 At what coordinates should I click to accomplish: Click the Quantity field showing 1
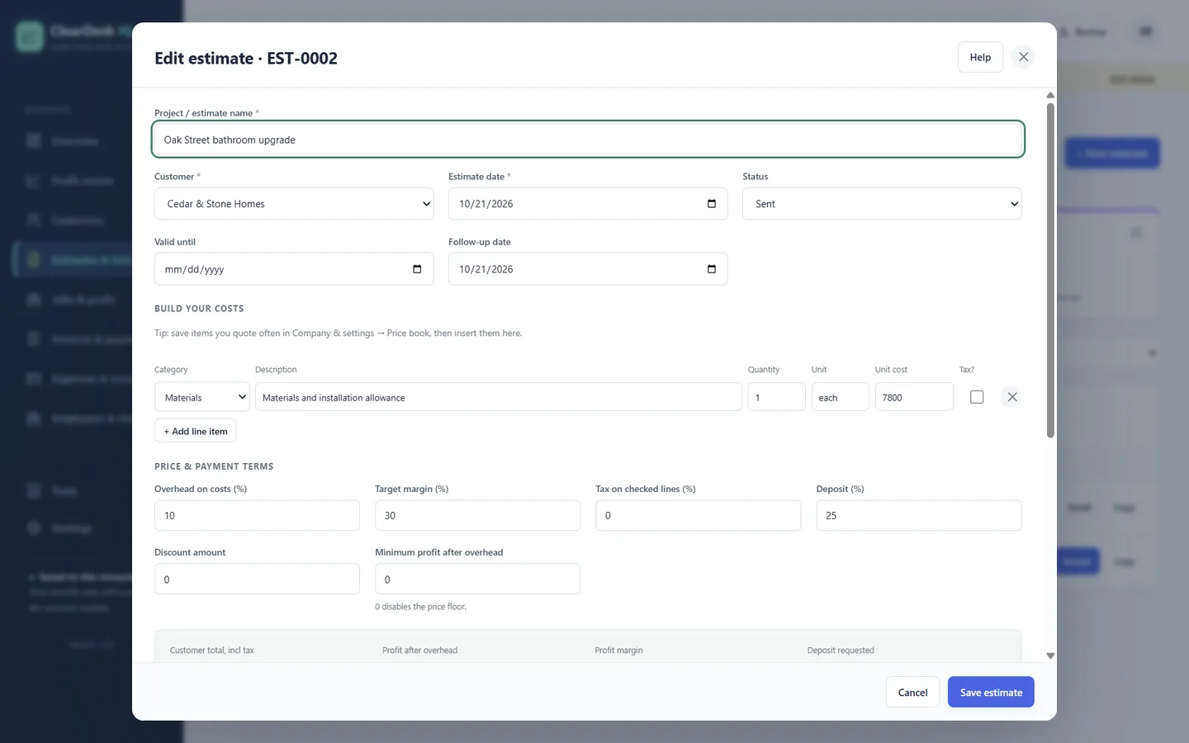tap(776, 397)
